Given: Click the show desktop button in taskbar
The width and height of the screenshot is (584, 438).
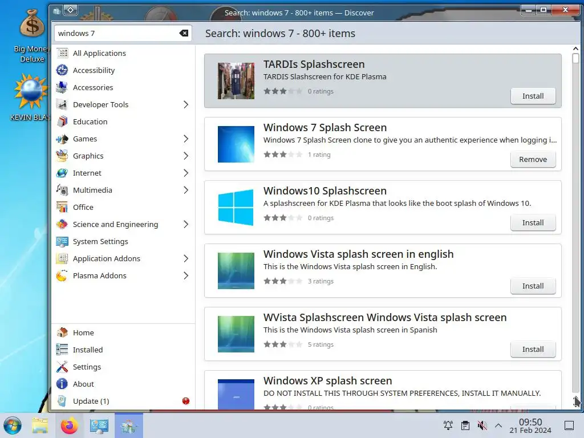Looking at the screenshot, I should tap(569, 425).
